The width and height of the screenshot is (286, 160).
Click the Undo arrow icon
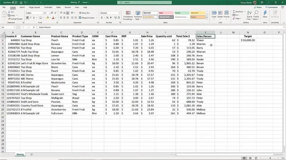25,3
